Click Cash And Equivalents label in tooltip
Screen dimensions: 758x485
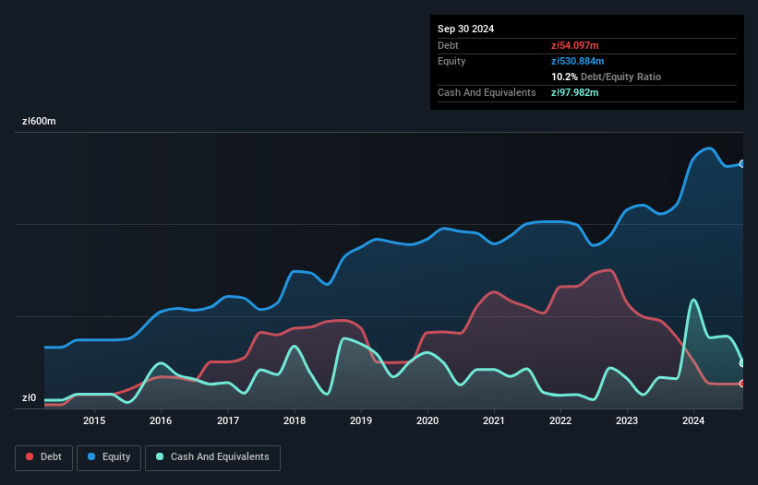tap(487, 92)
